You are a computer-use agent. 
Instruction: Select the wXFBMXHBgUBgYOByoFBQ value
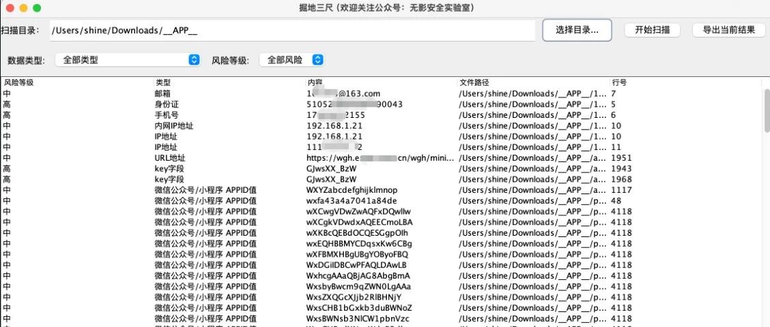pyautogui.click(x=357, y=255)
